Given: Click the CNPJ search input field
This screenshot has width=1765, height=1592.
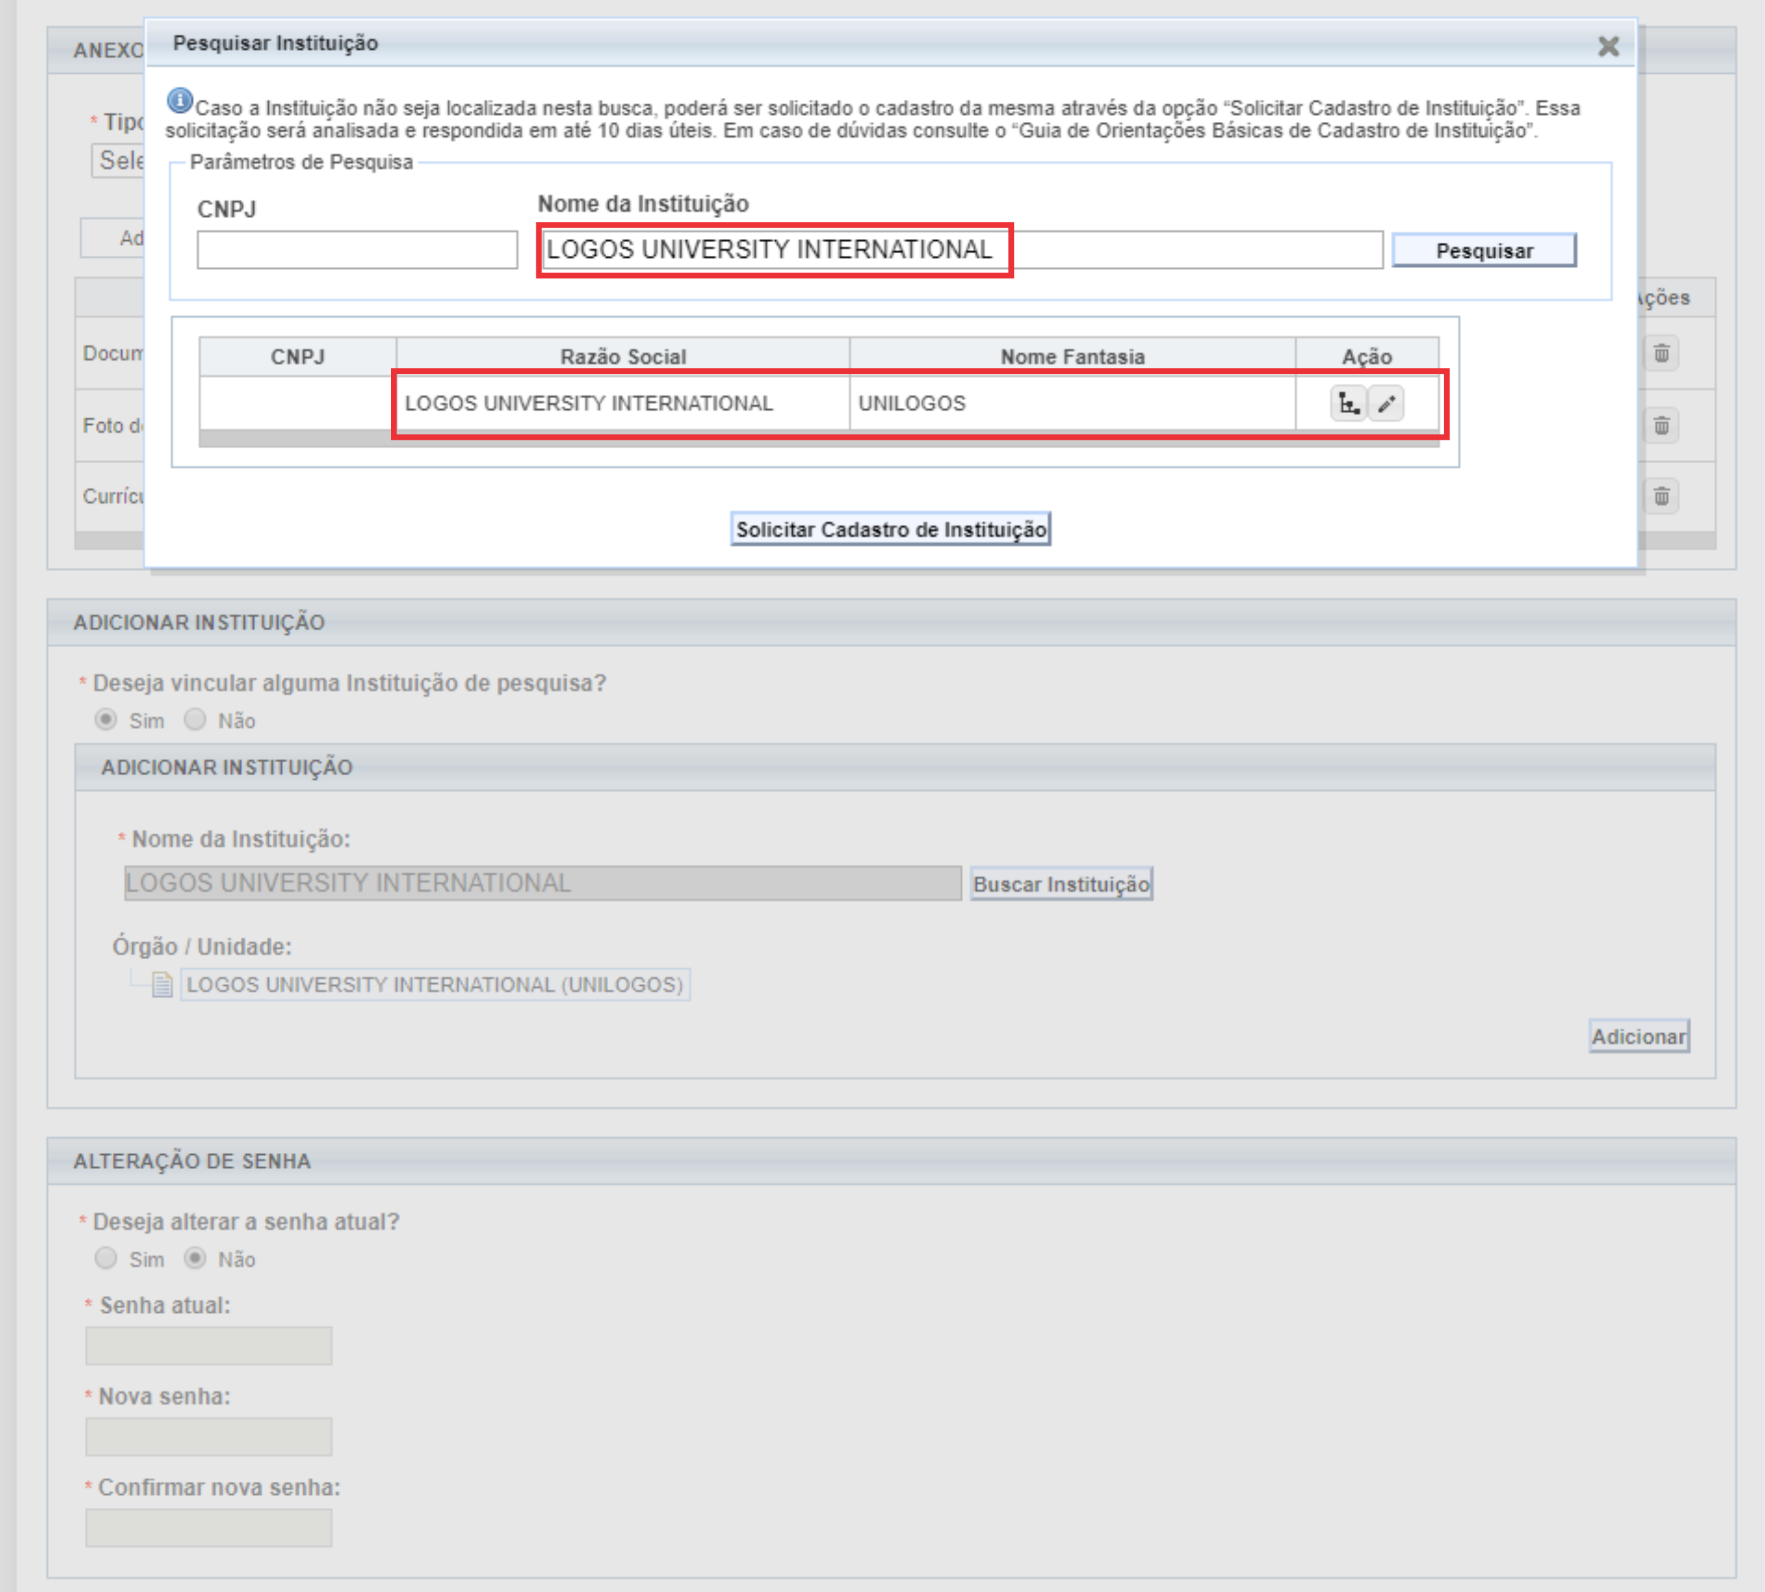Looking at the screenshot, I should click(357, 250).
